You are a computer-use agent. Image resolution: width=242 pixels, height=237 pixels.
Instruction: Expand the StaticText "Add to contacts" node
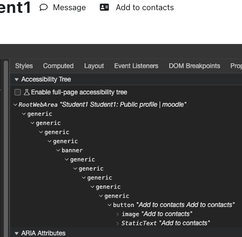[118, 223]
